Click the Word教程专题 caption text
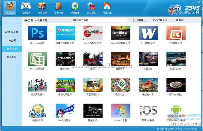The height and width of the screenshot is (131, 203). [148, 43]
